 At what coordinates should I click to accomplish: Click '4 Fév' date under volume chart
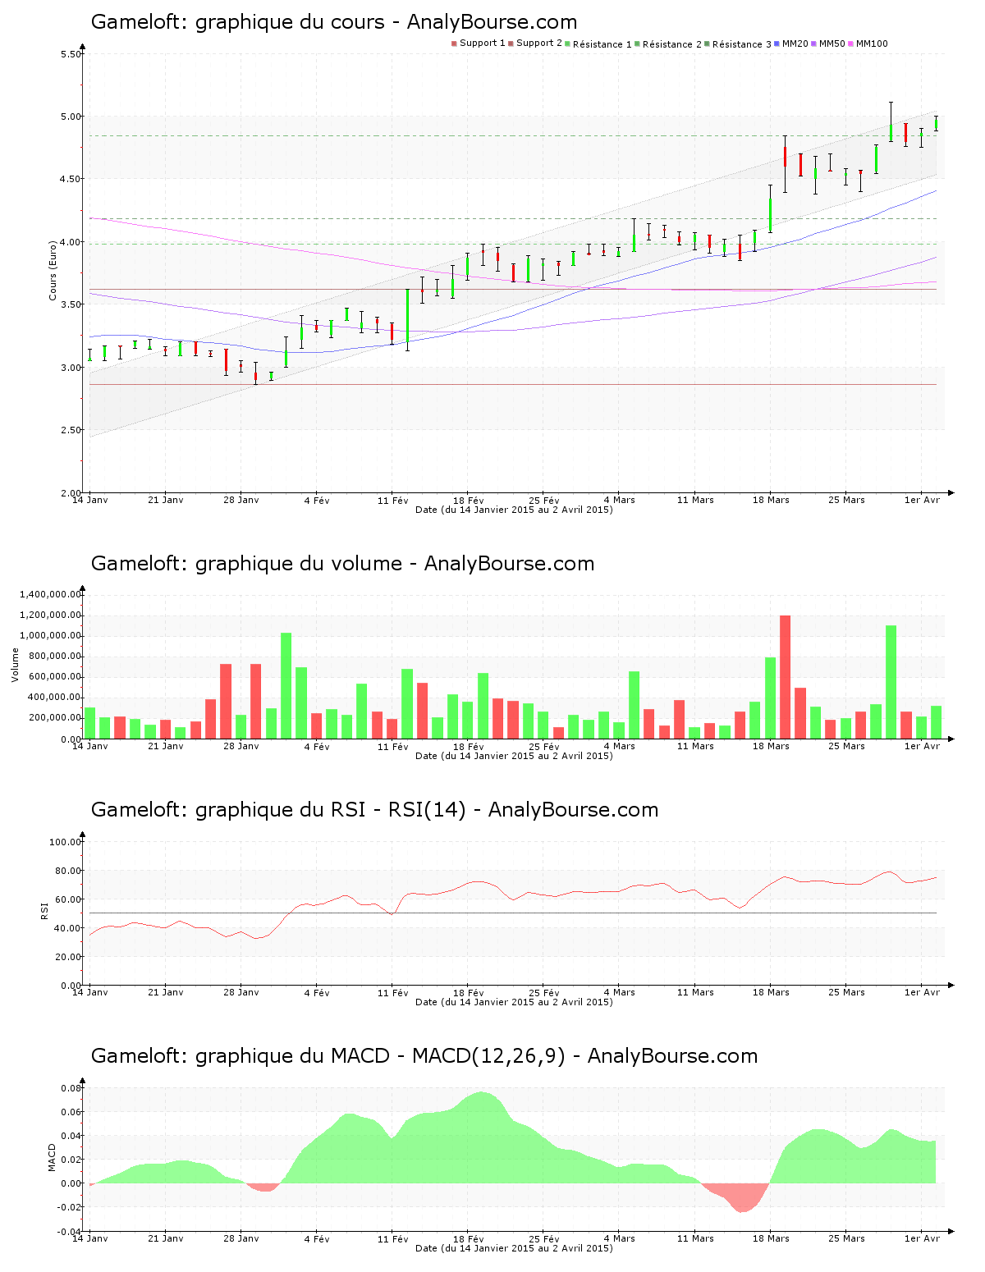[317, 746]
